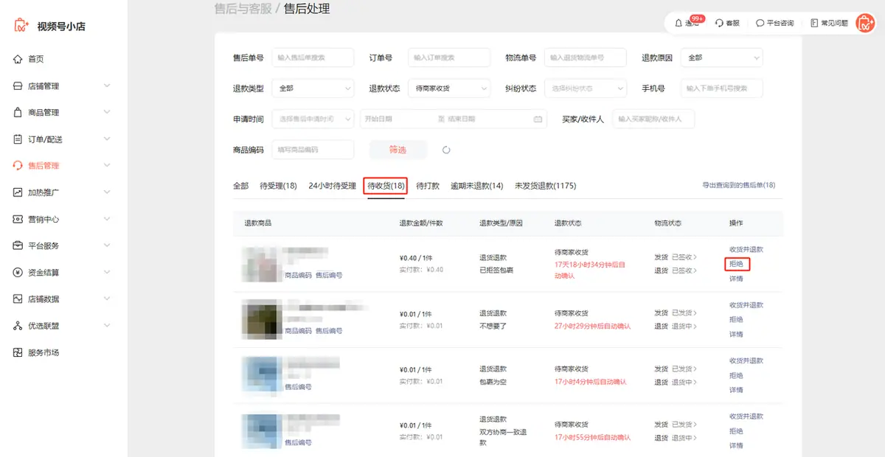The height and width of the screenshot is (457, 885).
Task: Open 资金结算 yen icon in sidebar
Action: [x=18, y=273]
